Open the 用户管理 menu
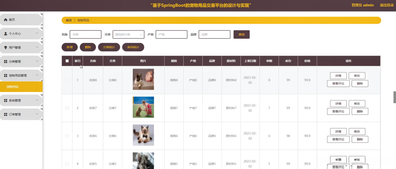This screenshot has height=169, width=396. (21, 47)
